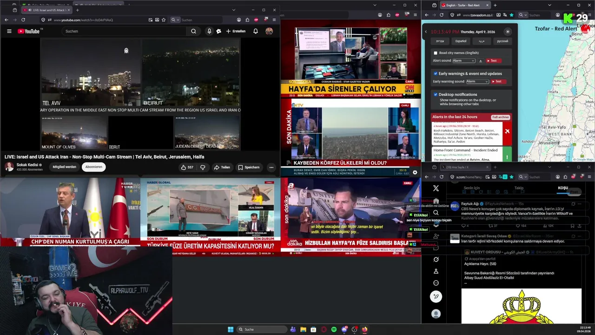Open Windows Start menu
This screenshot has width=595, height=335.
(x=231, y=329)
